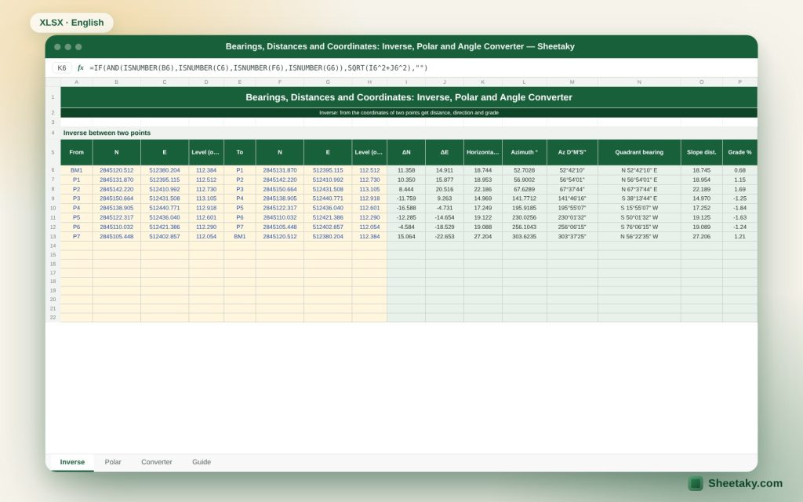Image resolution: width=803 pixels, height=502 pixels.
Task: Click the subtitle describing the inverse calculation
Action: 409,113
